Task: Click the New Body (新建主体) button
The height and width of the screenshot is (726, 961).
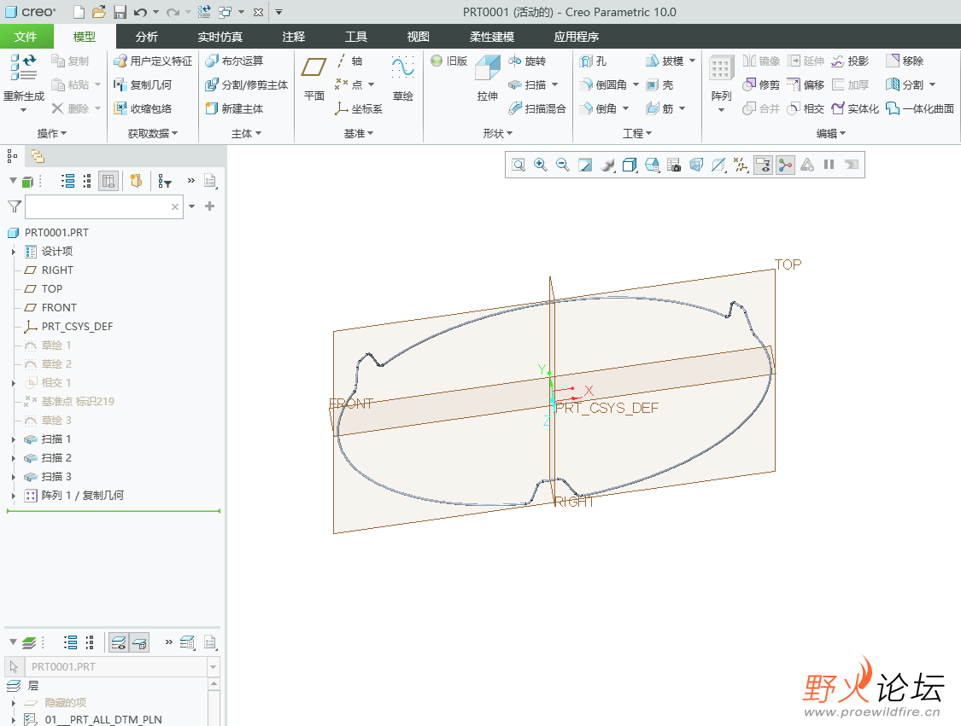Action: point(234,108)
